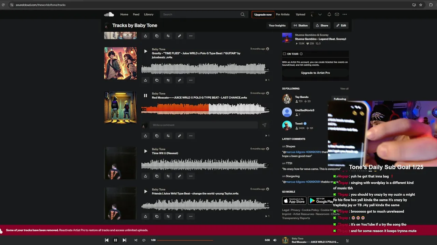This screenshot has width=437, height=245.
Task: Copy link of Gravity TIME FLIES track
Action: pyautogui.click(x=157, y=80)
